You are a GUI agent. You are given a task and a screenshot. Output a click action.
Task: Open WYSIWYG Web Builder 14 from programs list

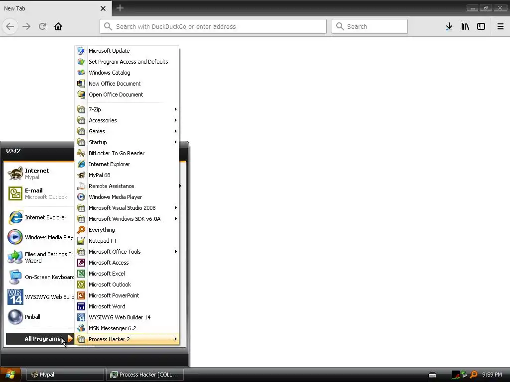point(127,317)
